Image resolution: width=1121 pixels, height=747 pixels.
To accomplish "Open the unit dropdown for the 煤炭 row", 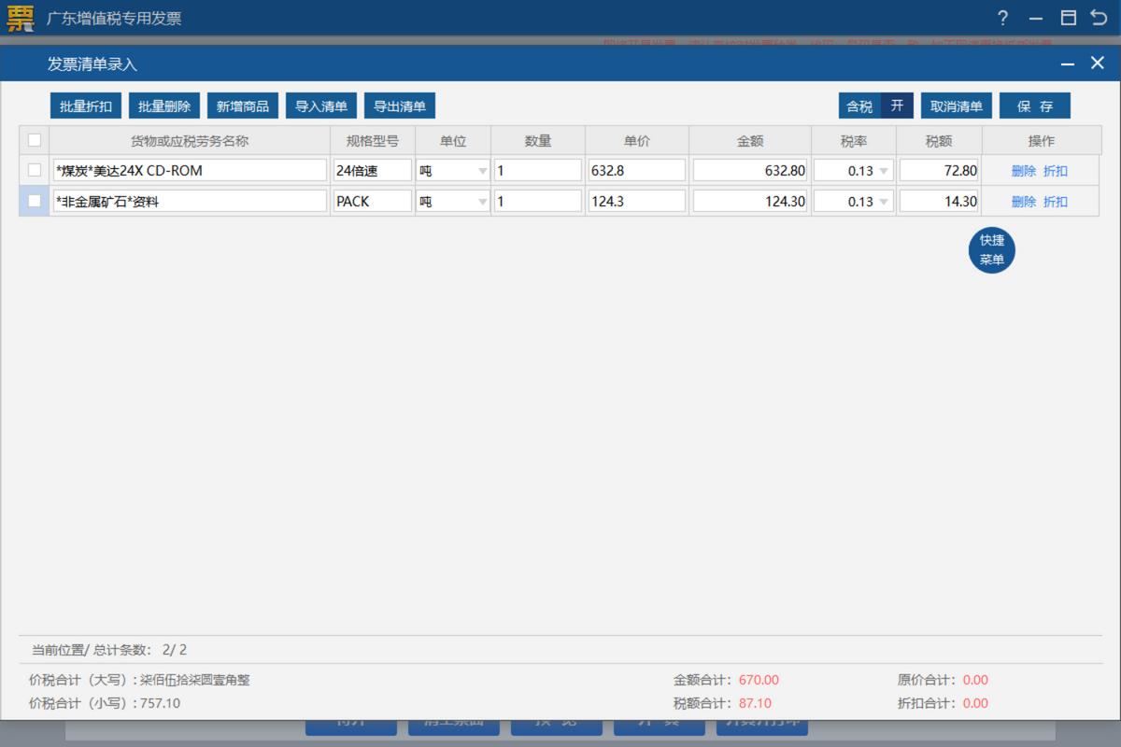I will click(x=482, y=169).
